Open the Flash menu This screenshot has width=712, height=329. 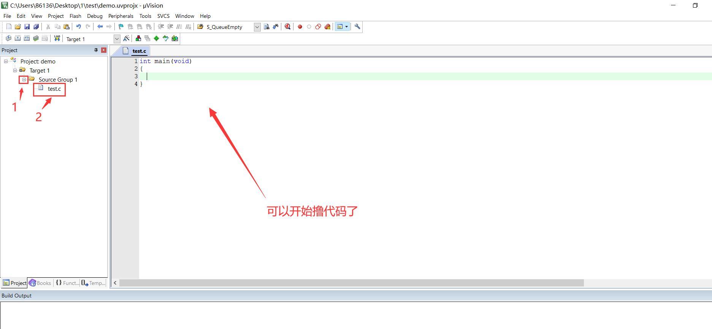(x=75, y=16)
